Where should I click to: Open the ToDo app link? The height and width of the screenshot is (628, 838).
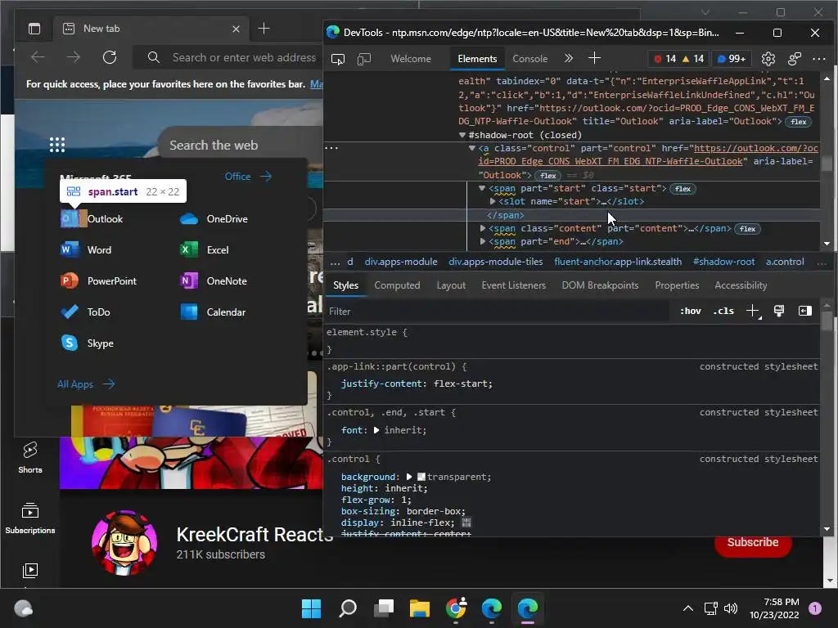[x=85, y=312]
